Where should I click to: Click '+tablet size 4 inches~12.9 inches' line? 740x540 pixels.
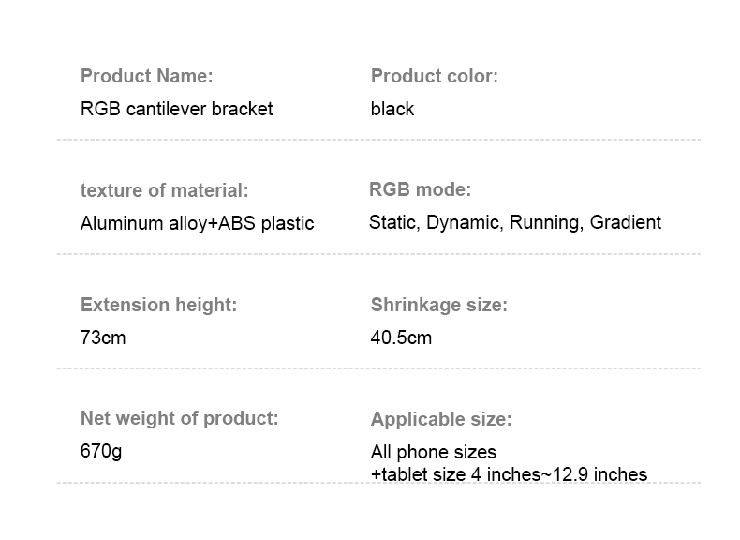(x=509, y=474)
